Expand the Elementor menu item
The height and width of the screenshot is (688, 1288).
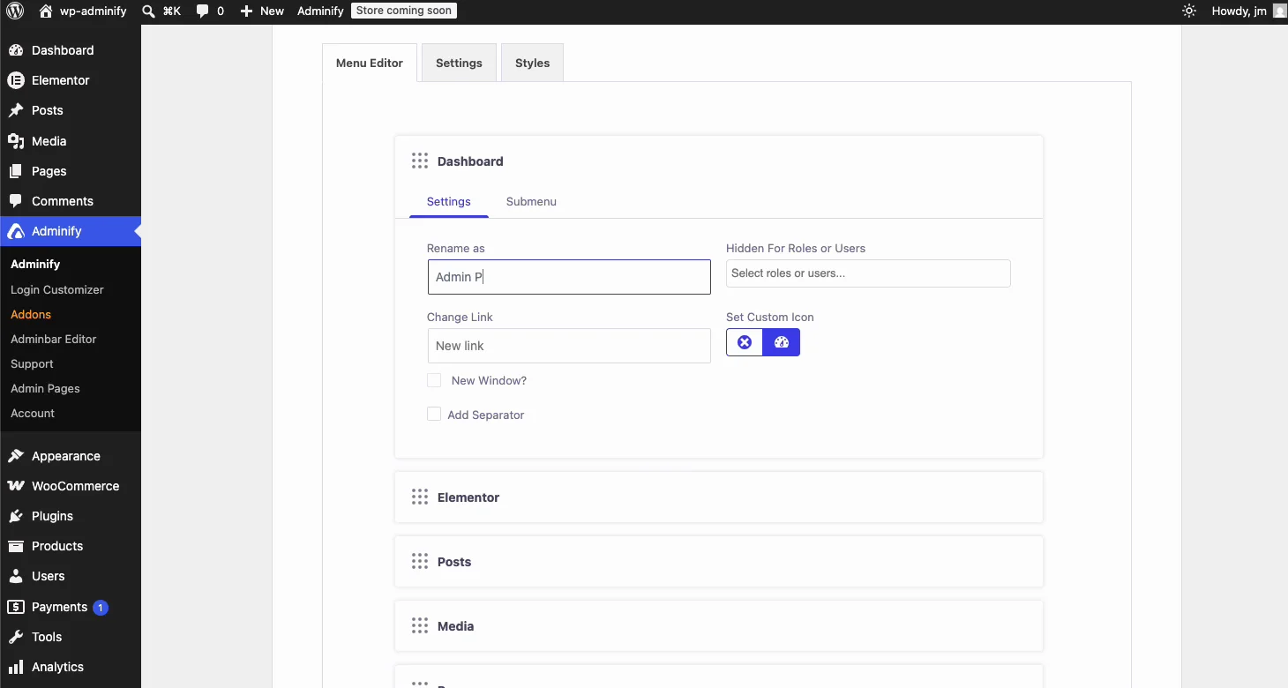pyautogui.click(x=718, y=497)
